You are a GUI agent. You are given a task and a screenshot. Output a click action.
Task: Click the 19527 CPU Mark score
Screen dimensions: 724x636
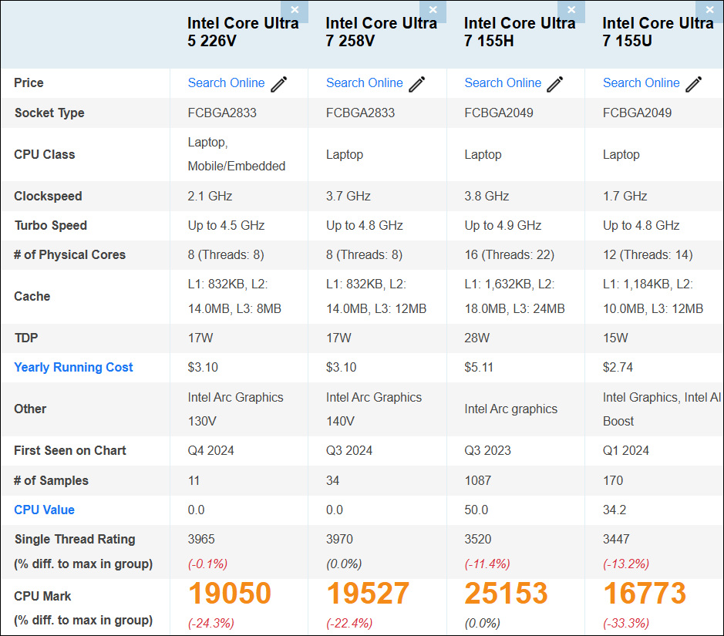point(368,594)
